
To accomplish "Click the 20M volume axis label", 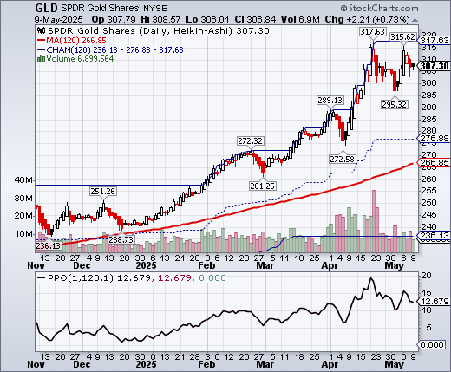I will pyautogui.click(x=23, y=216).
